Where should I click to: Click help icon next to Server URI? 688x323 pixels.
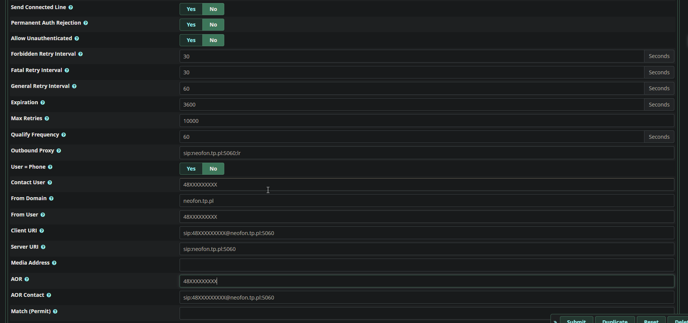43,247
